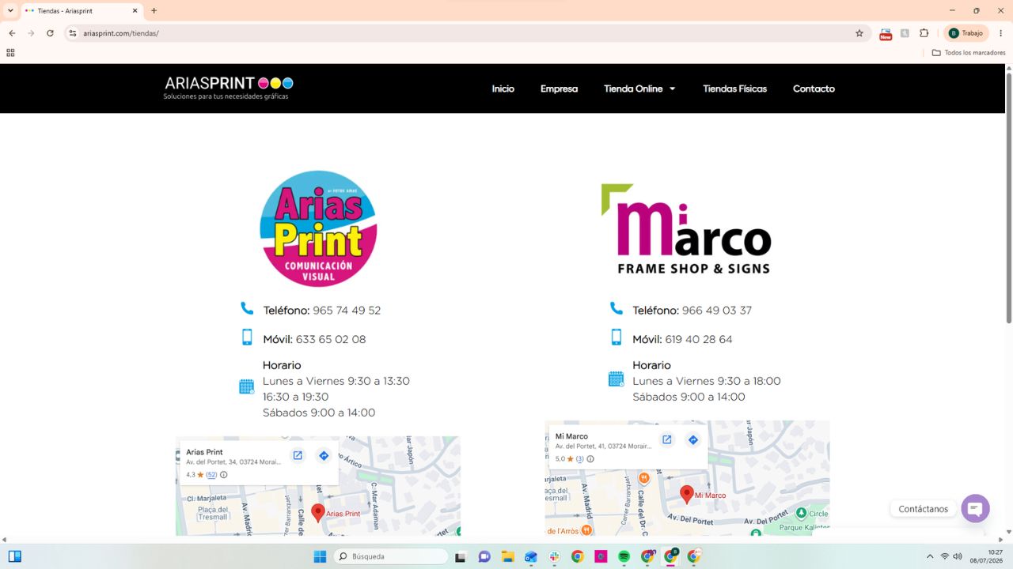Select the Tiendas - Ariasprint tab
Viewport: 1013px width, 569px height.
[82, 11]
